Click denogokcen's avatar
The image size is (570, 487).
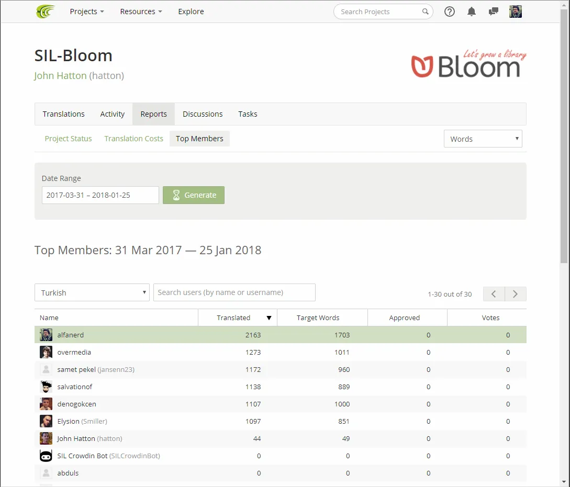tap(46, 404)
